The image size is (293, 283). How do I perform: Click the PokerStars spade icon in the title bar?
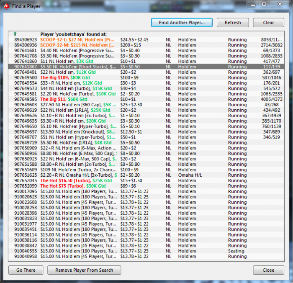[x=7, y=6]
